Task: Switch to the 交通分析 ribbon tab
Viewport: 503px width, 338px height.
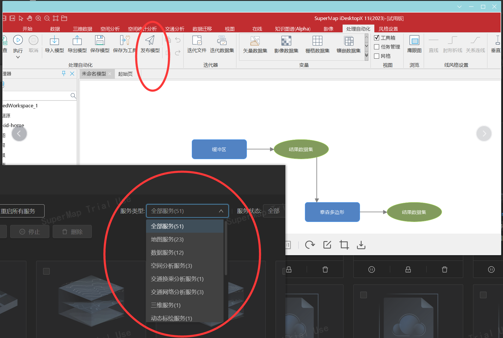Action: tap(175, 29)
